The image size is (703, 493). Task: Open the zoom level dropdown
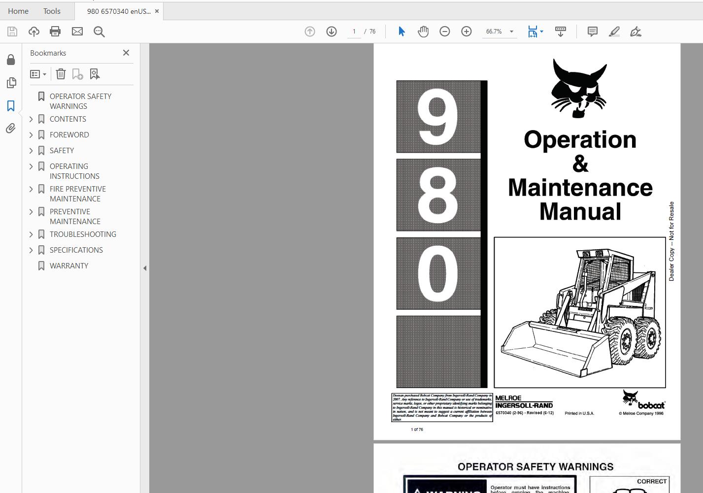(511, 32)
